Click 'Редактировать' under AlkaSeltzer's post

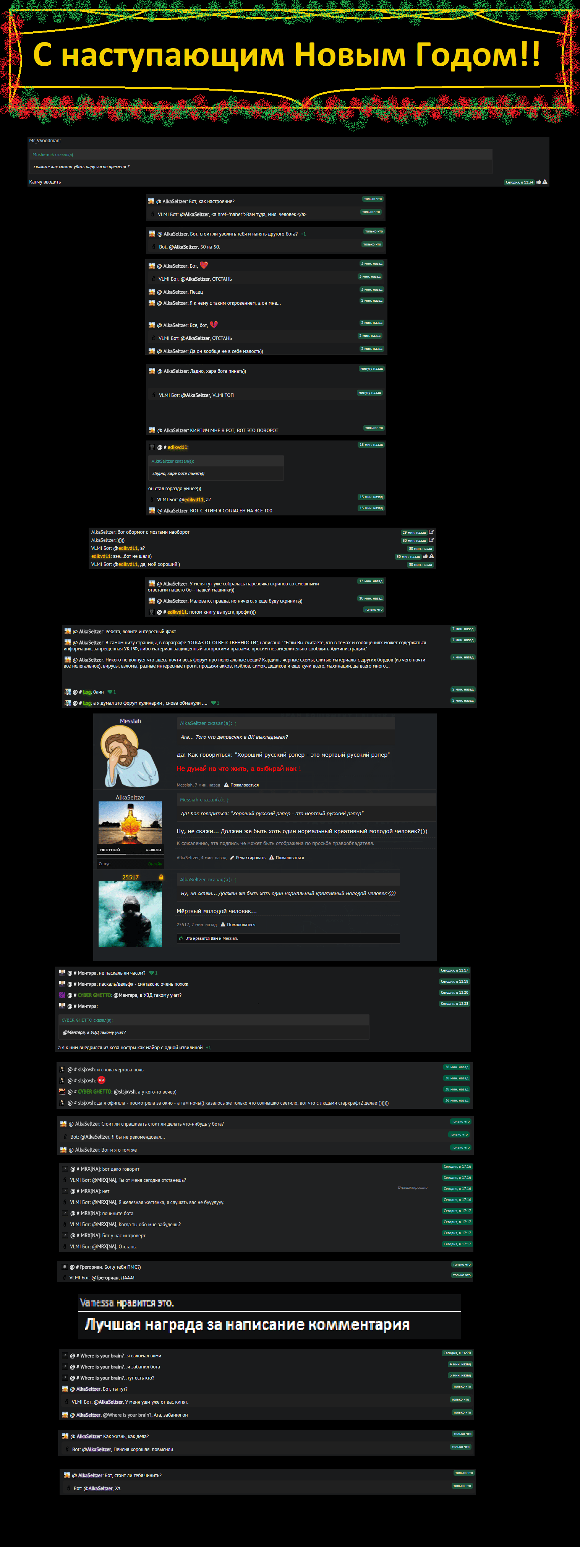250,858
